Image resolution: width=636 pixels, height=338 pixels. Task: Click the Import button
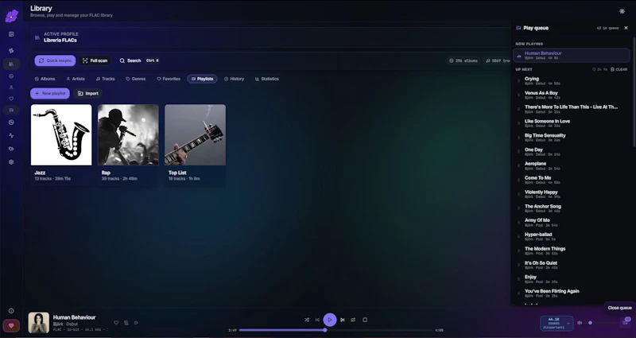click(88, 93)
